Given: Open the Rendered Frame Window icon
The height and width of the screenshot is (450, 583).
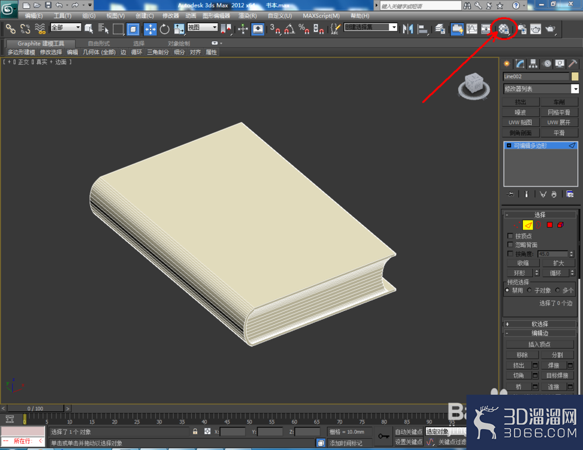Looking at the screenshot, I should [535, 29].
